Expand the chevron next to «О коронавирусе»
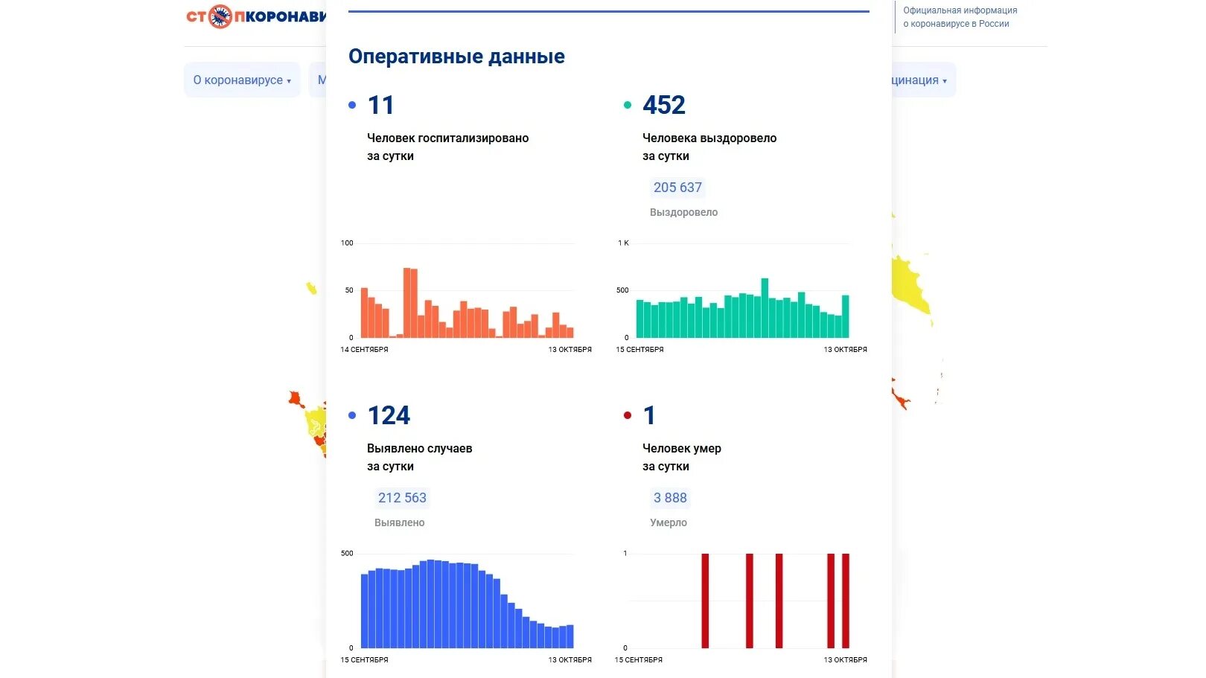This screenshot has width=1206, height=678. [x=289, y=80]
